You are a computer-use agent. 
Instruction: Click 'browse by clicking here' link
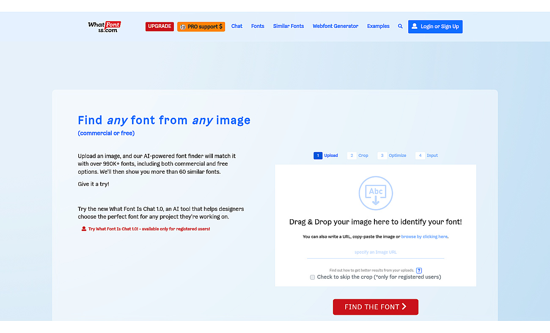(x=424, y=237)
